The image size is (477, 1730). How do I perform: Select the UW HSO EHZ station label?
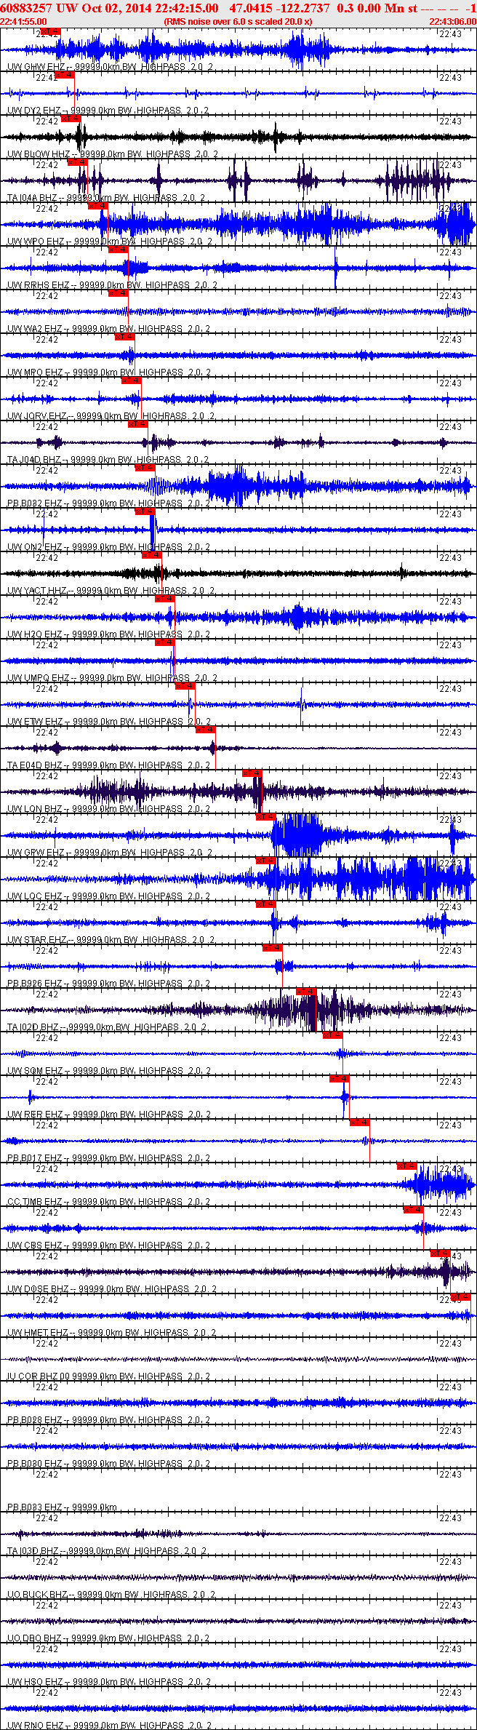[x=36, y=1682]
